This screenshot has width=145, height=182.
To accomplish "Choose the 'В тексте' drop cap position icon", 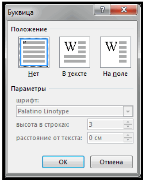I will point(75,52).
